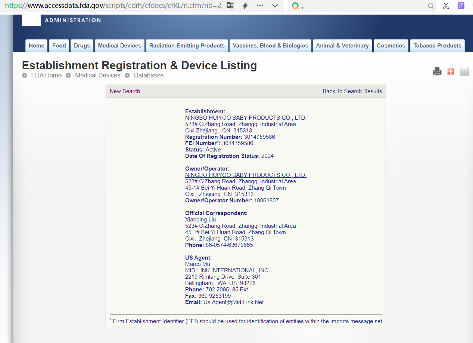
Task: Click Back To Search Results link
Action: click(x=352, y=91)
